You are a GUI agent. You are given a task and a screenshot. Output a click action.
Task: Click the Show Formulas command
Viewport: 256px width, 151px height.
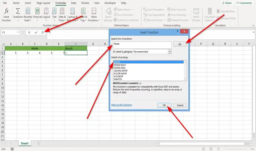point(177,9)
